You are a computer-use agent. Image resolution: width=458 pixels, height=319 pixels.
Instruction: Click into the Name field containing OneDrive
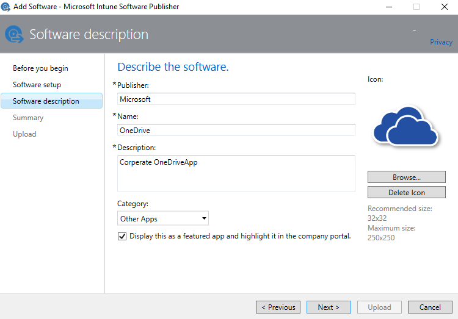(x=236, y=130)
